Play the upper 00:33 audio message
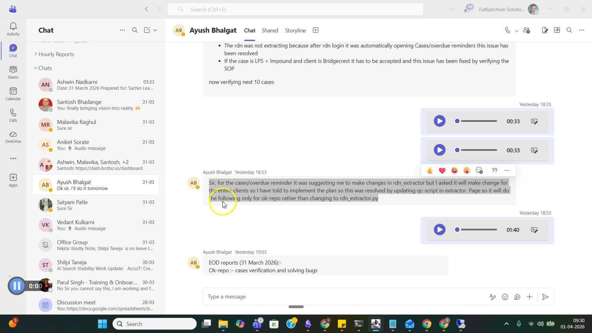 pos(439,121)
